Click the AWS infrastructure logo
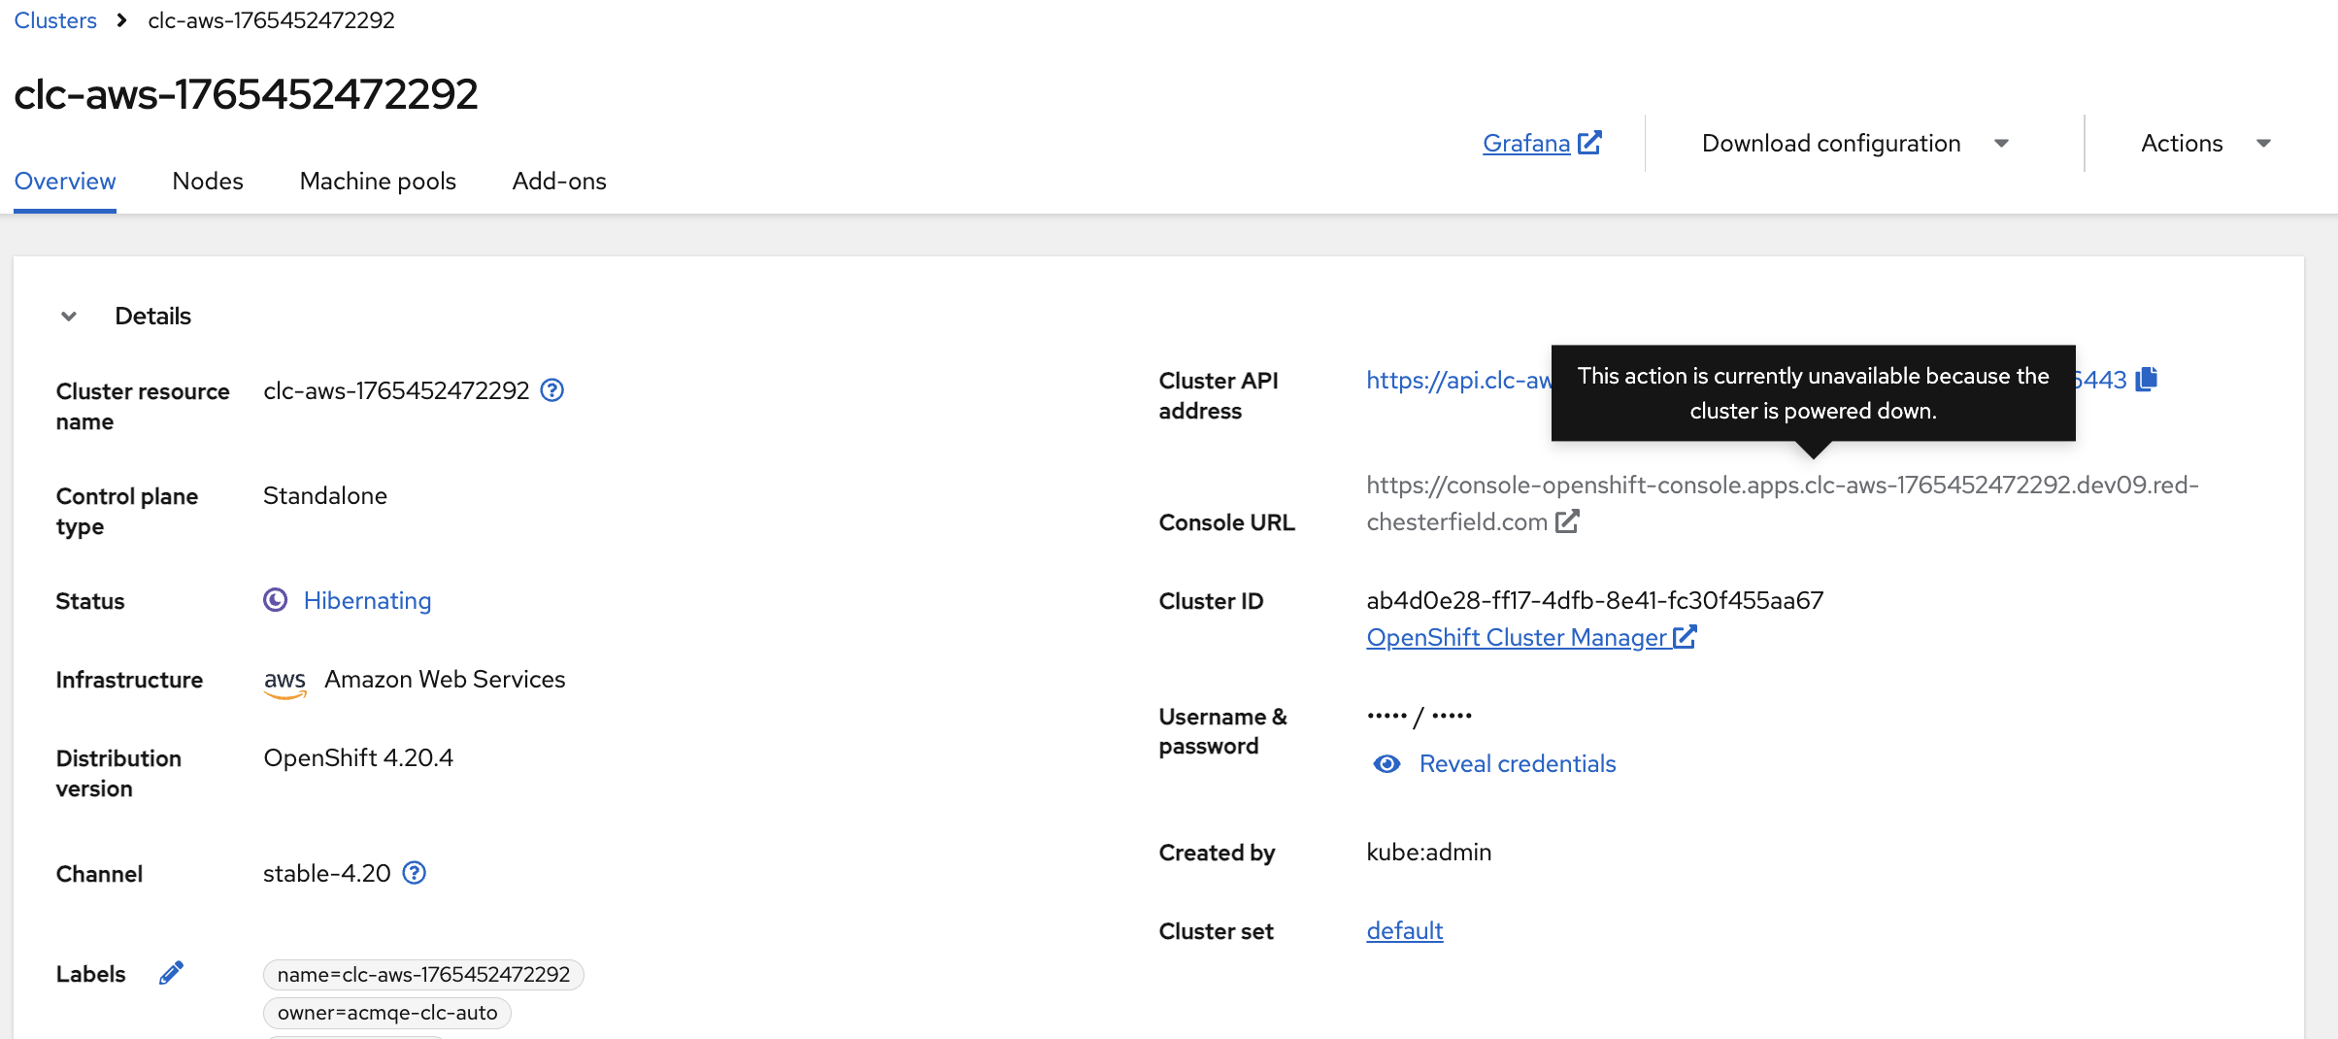 click(x=284, y=682)
